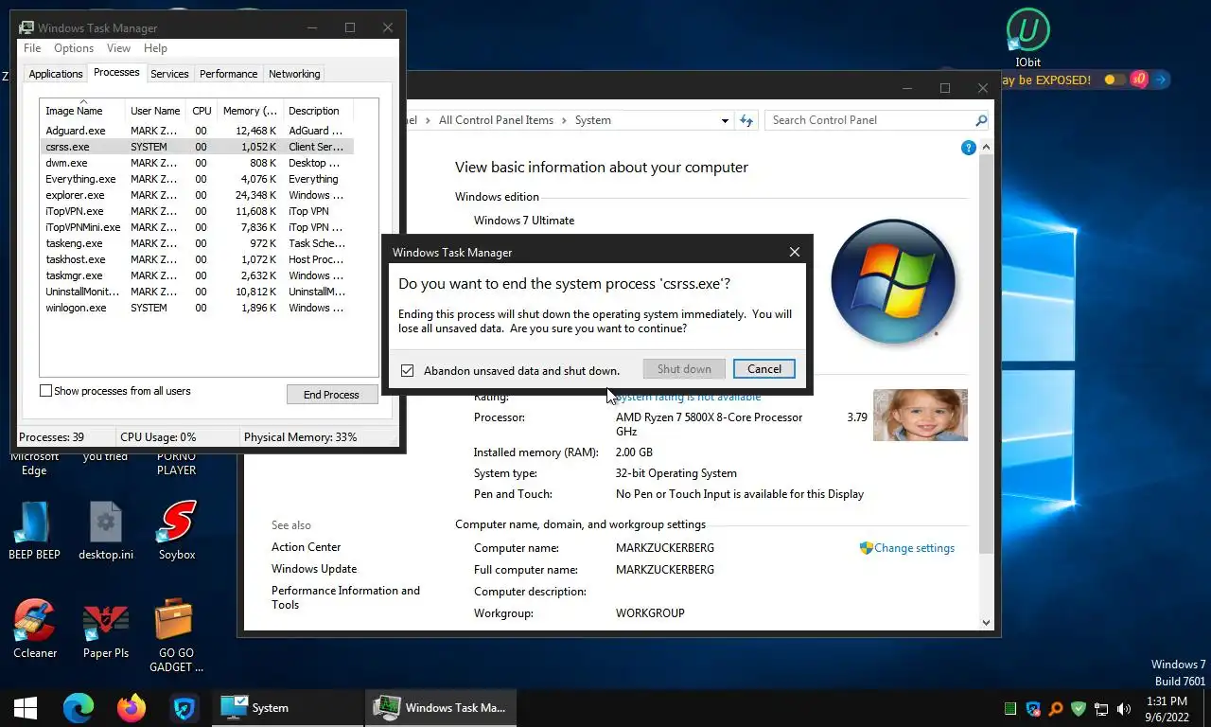
Task: Select the dwm.exe process row
Action: coord(197,163)
